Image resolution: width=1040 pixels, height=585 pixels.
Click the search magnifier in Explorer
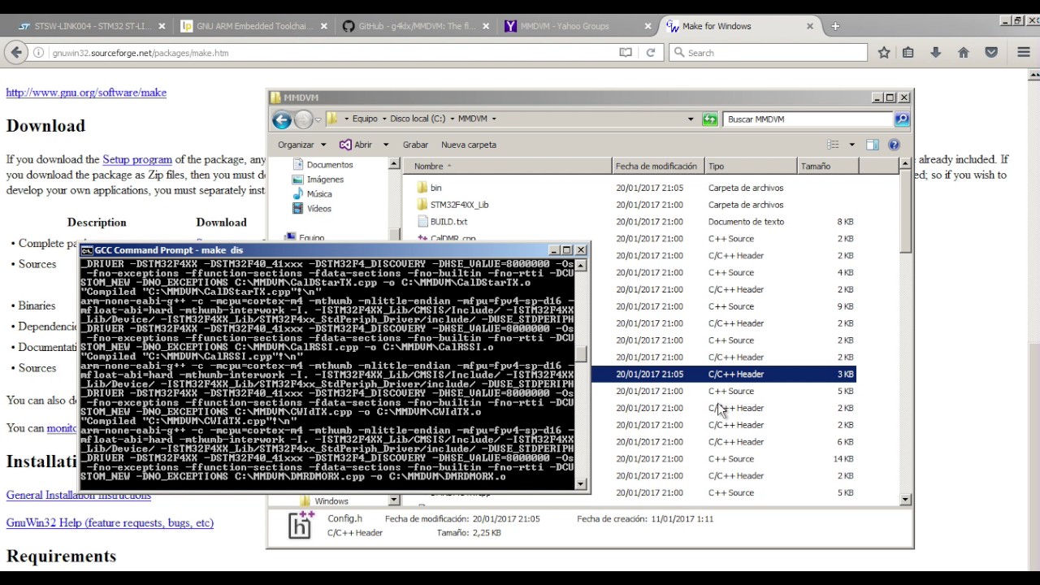902,119
